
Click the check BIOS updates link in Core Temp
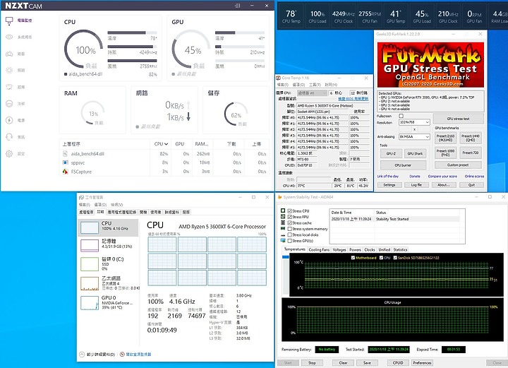coord(353,99)
